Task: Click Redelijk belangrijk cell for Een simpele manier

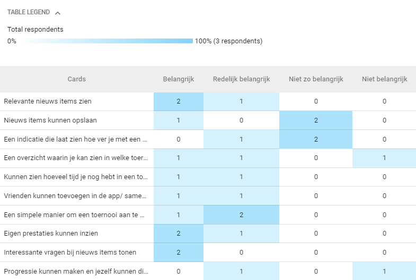Action: click(241, 215)
